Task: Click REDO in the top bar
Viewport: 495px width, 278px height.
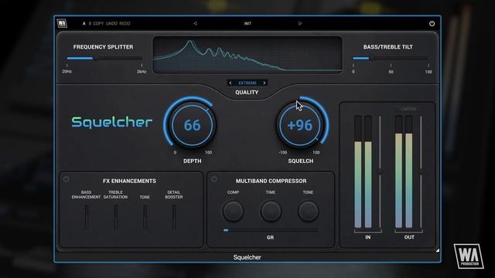Action: 125,23
